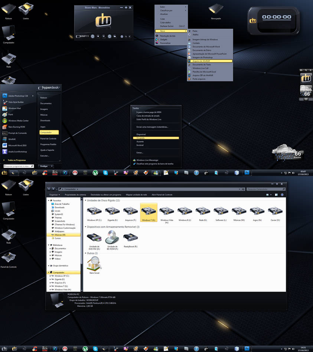Click the Pesquisar programas search box

[19, 166]
